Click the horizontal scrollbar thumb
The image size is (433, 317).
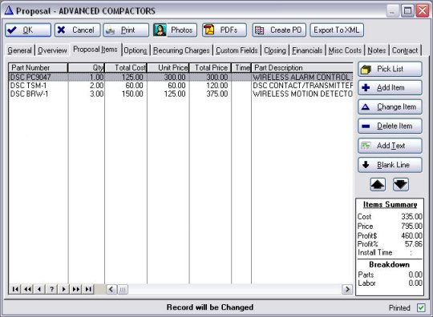tap(123, 289)
